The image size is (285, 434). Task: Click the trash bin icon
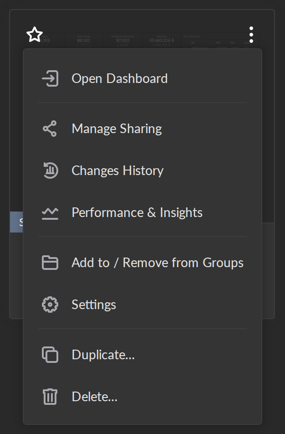click(50, 397)
